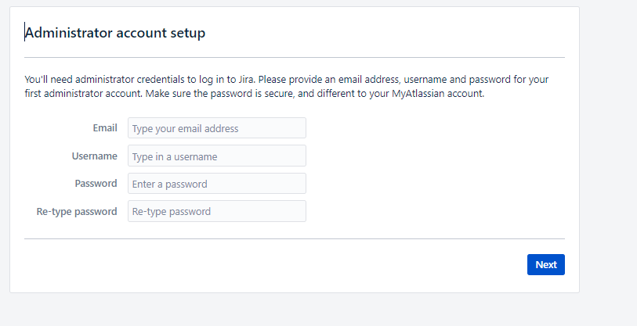Click the phrase 'email address' in the description paragraph
The width and height of the screenshot is (637, 326).
[368, 79]
